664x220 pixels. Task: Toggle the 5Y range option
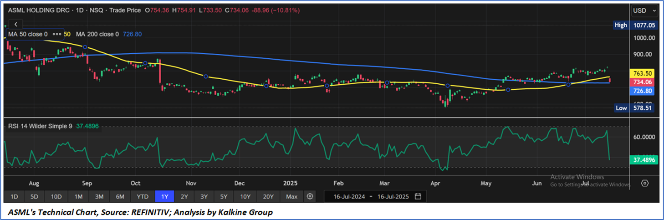[x=224, y=196]
